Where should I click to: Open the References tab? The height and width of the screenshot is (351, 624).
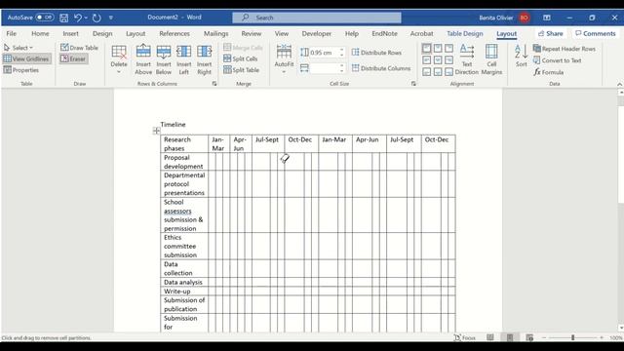[x=175, y=34]
